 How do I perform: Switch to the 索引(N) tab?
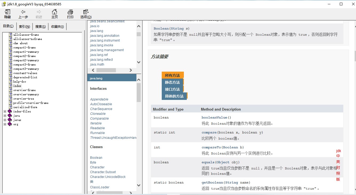[x=24, y=26]
